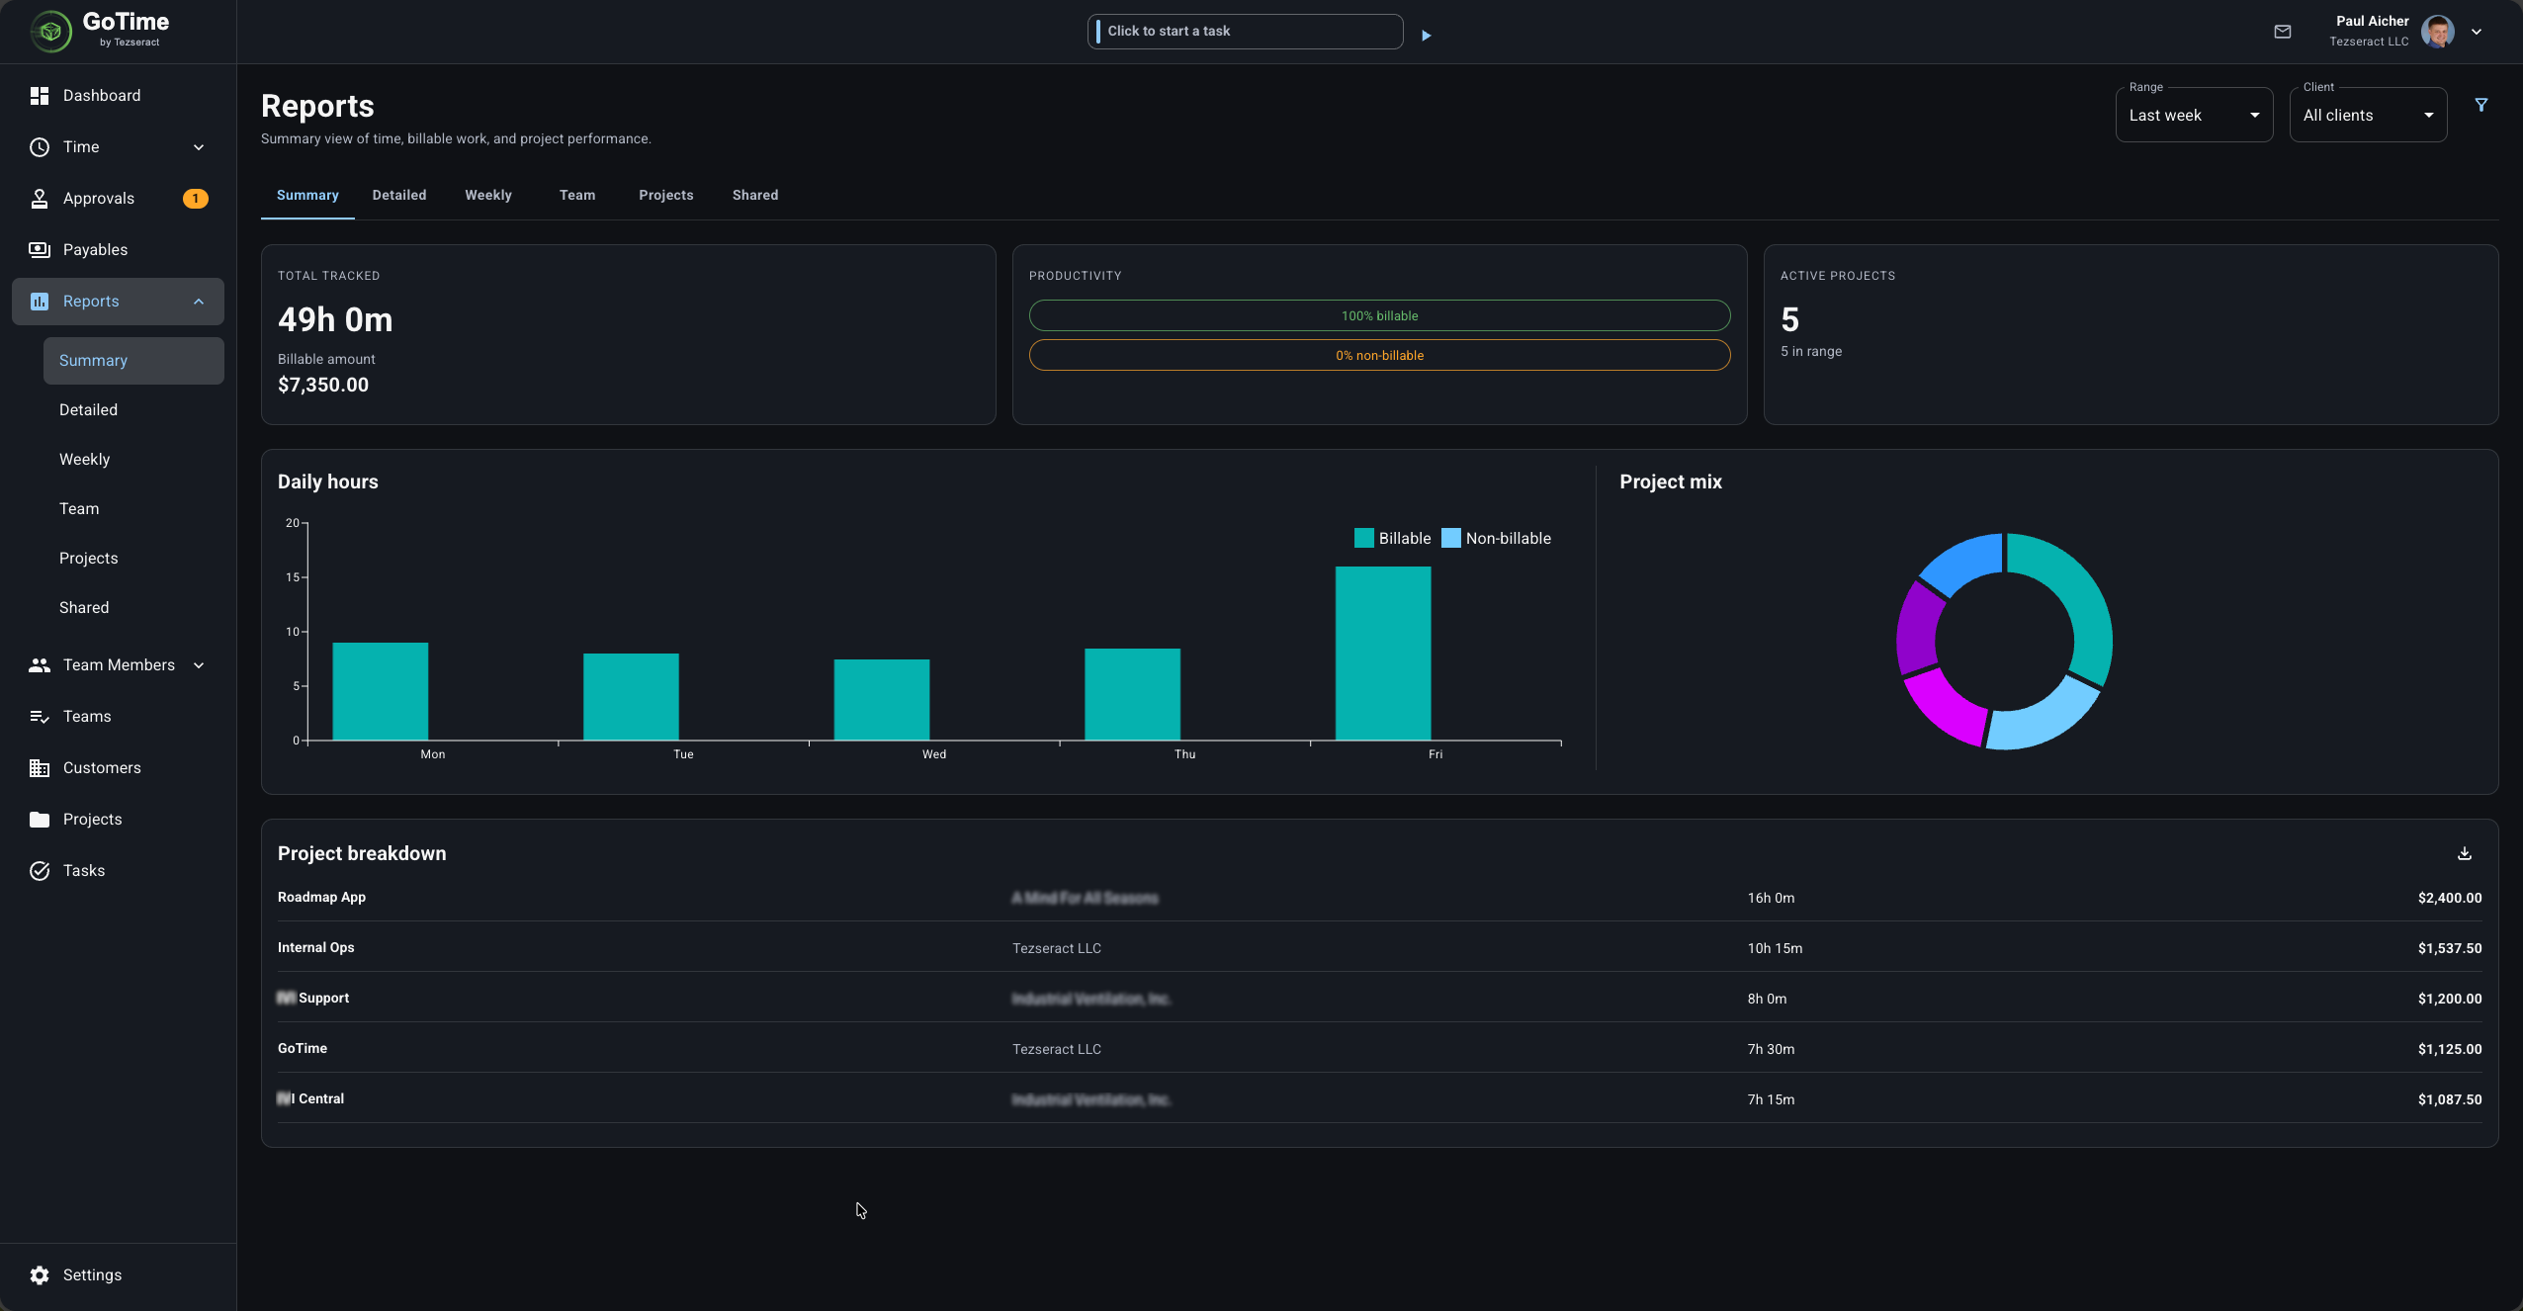Click the Customers building icon
Viewport: 2523px width, 1311px height.
click(40, 768)
